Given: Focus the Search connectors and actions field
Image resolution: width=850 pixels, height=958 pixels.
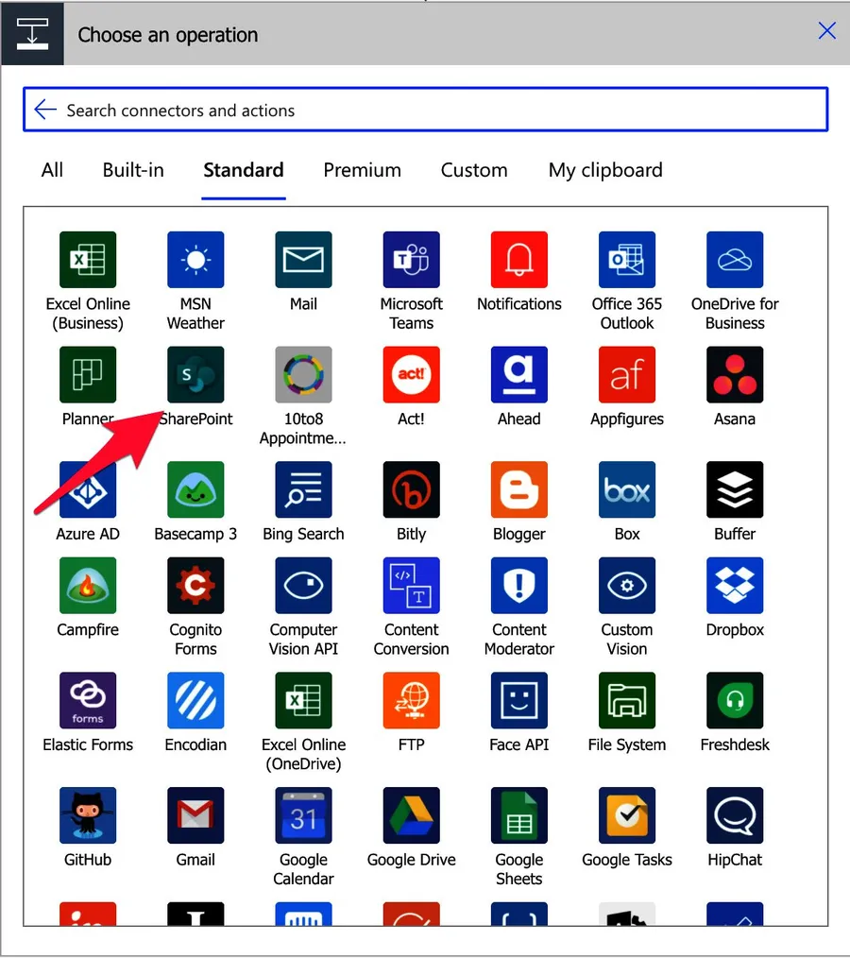Looking at the screenshot, I should pyautogui.click(x=425, y=110).
